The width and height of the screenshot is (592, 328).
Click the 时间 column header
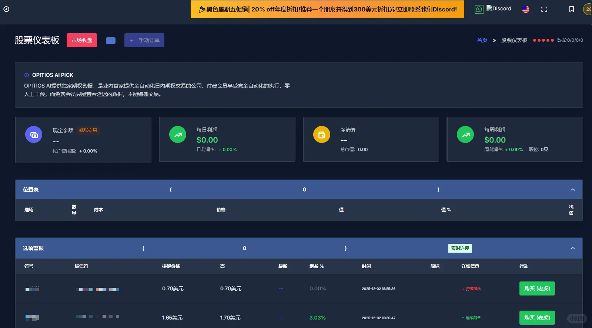pos(367,266)
